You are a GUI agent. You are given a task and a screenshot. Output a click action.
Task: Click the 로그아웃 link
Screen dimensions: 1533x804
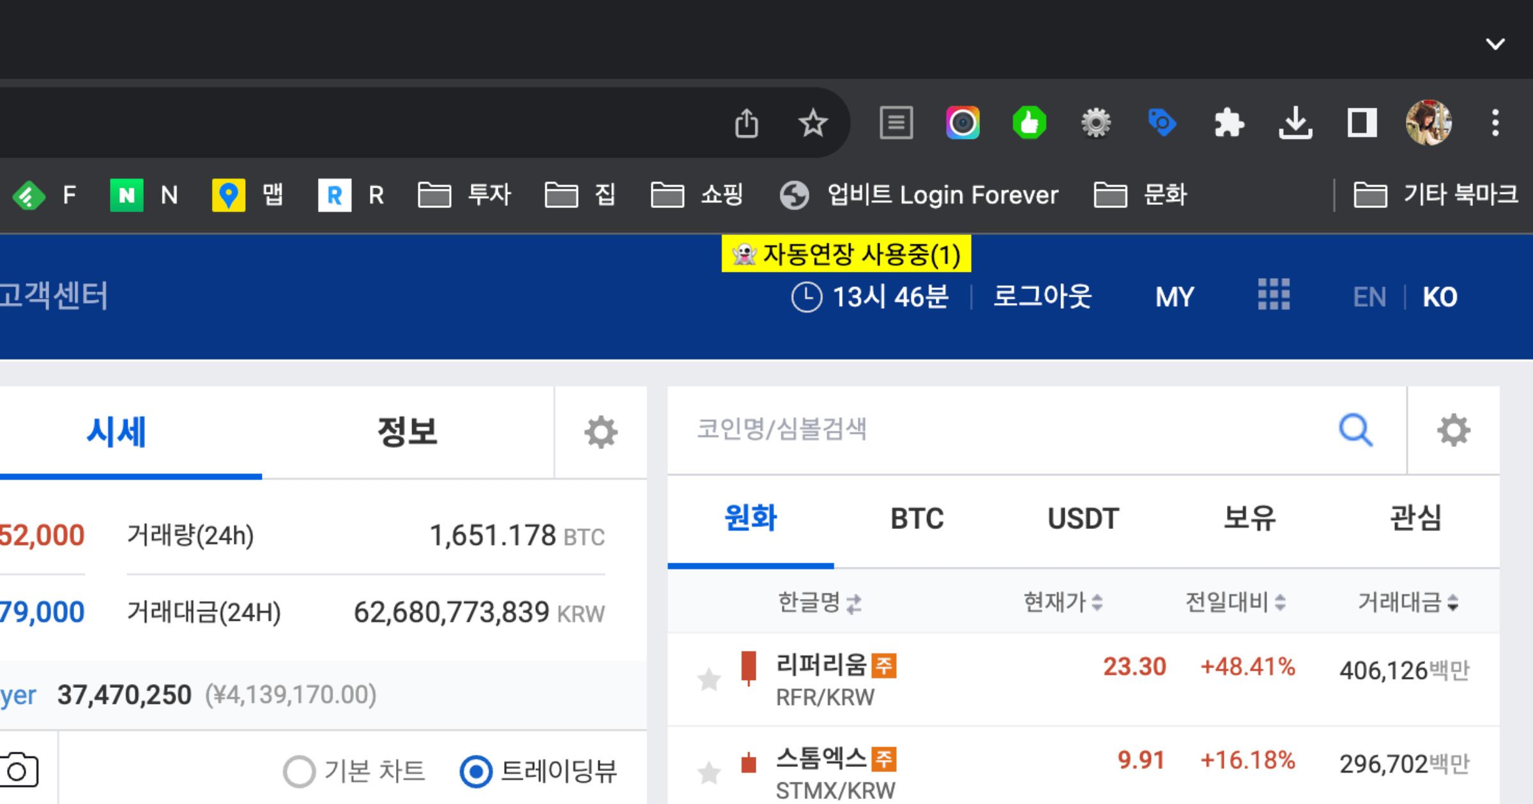[x=1043, y=296]
